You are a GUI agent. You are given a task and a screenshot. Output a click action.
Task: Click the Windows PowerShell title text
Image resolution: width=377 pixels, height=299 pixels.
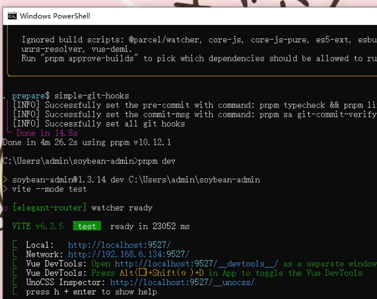tap(55, 16)
